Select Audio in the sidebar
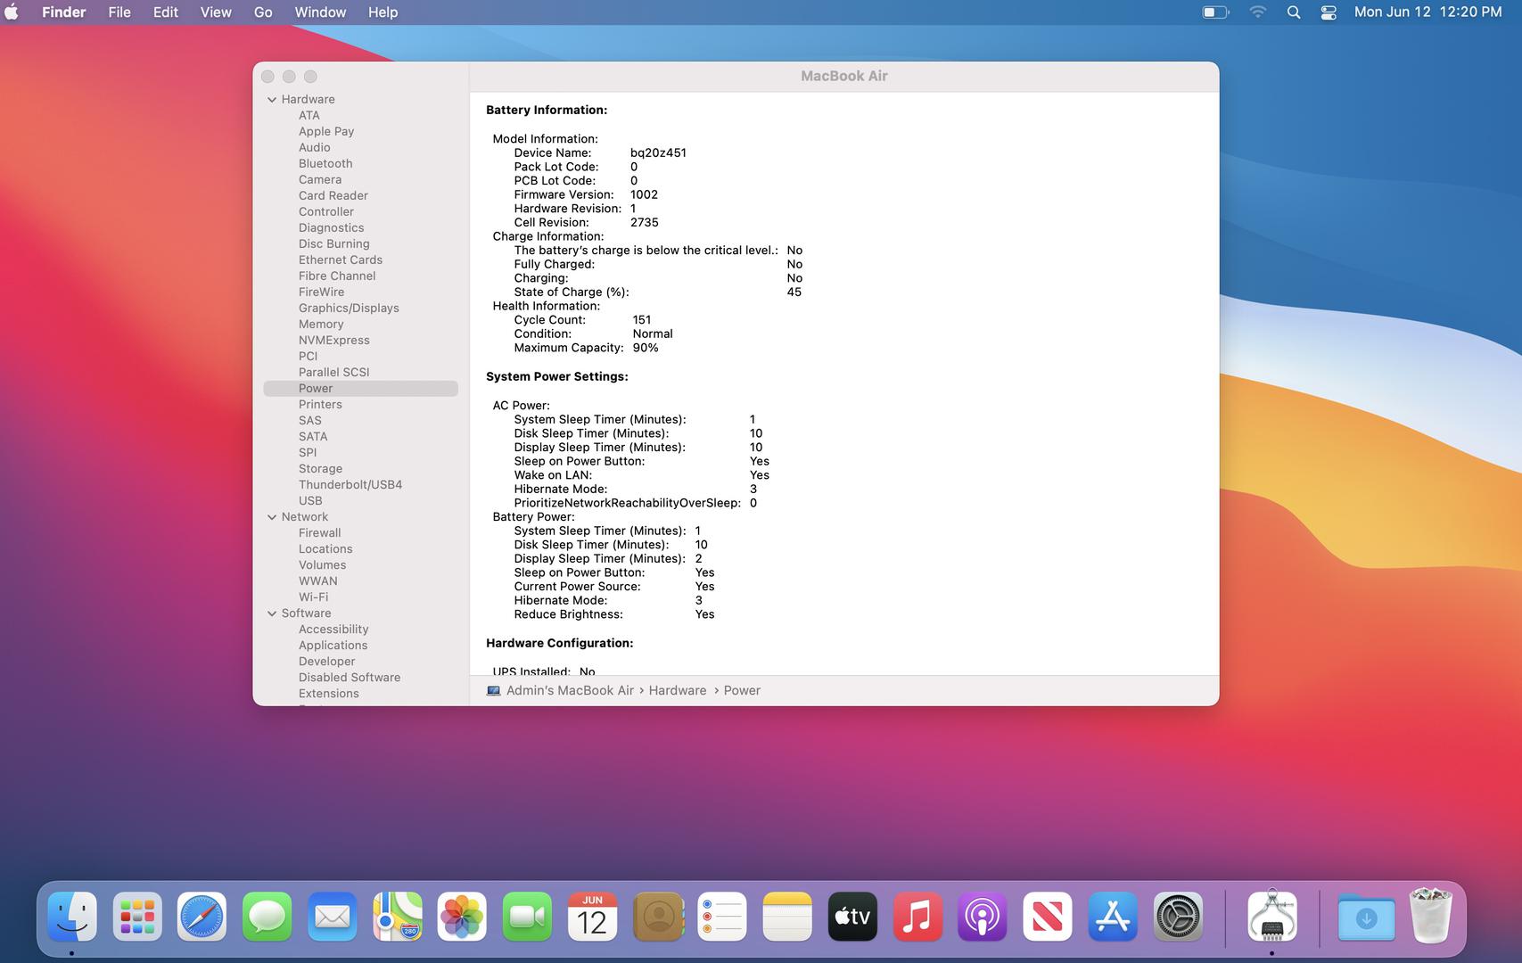Image resolution: width=1522 pixels, height=963 pixels. tap(315, 148)
